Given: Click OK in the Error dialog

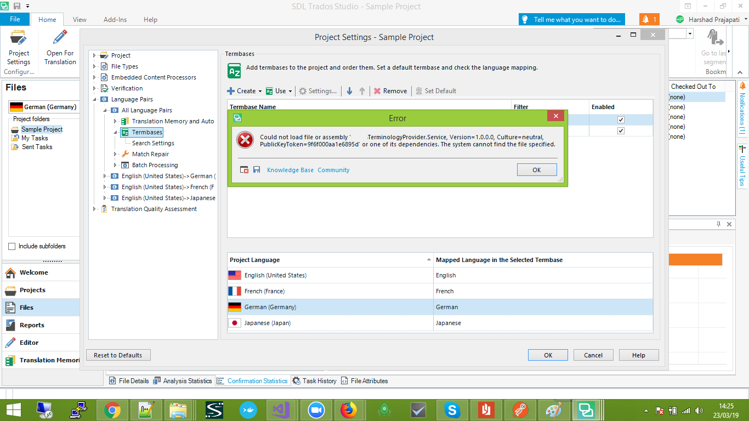Looking at the screenshot, I should point(536,170).
